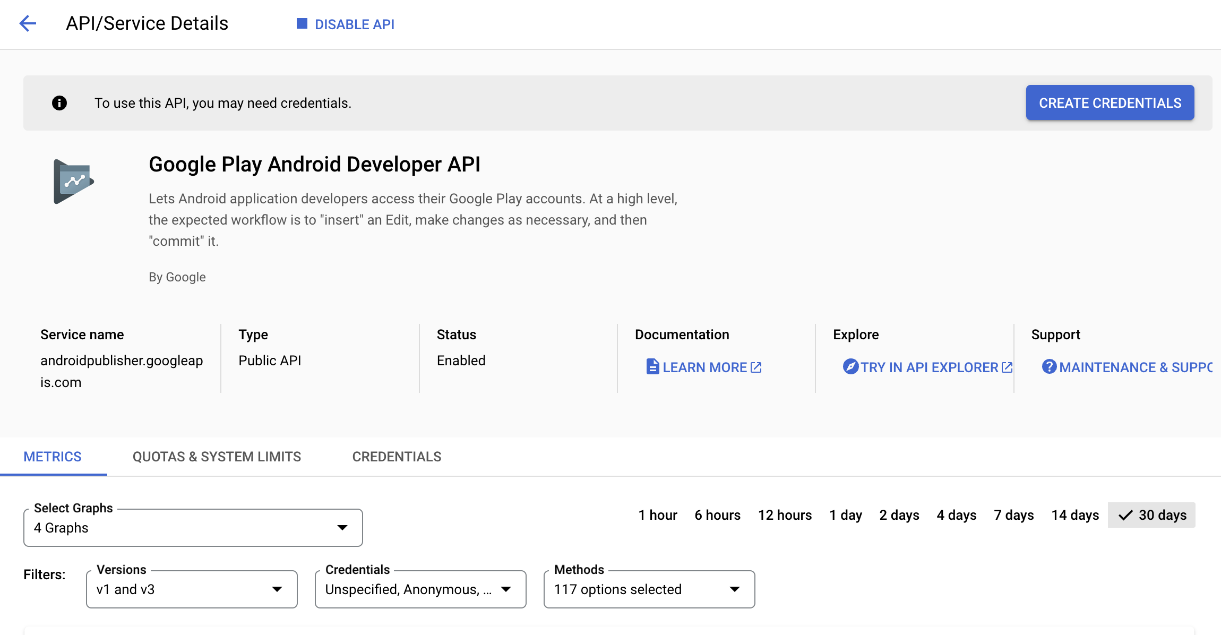1221x635 pixels.
Task: Click the back arrow icon
Action: tap(28, 23)
